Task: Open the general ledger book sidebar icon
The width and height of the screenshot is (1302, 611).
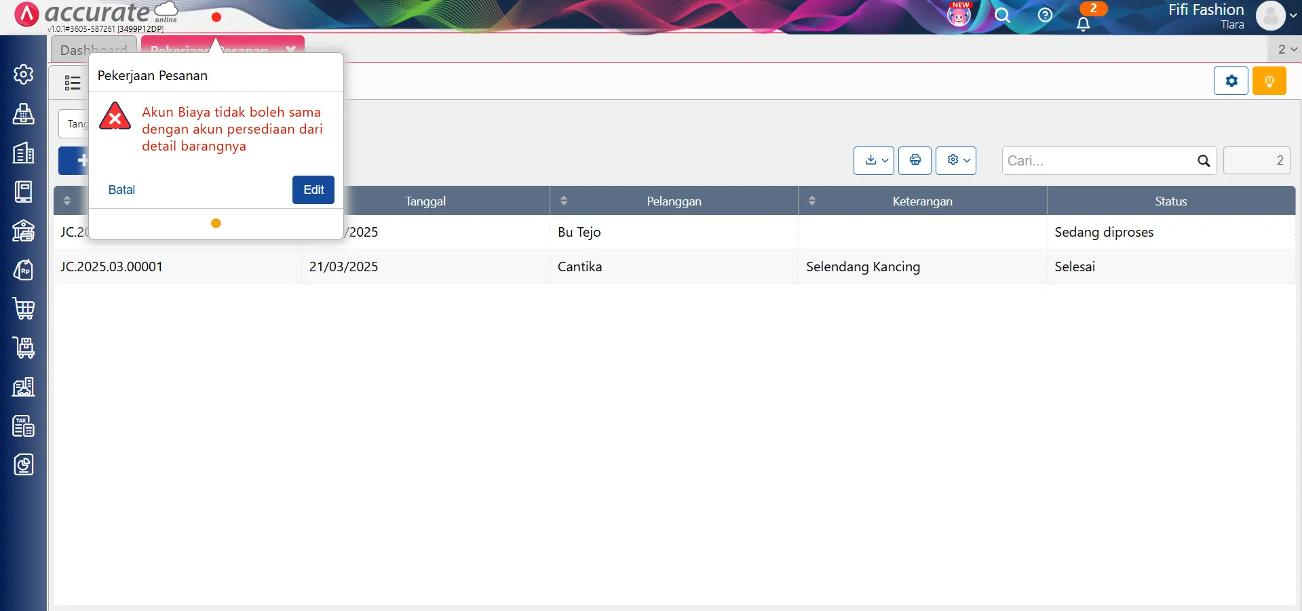Action: coord(24,191)
